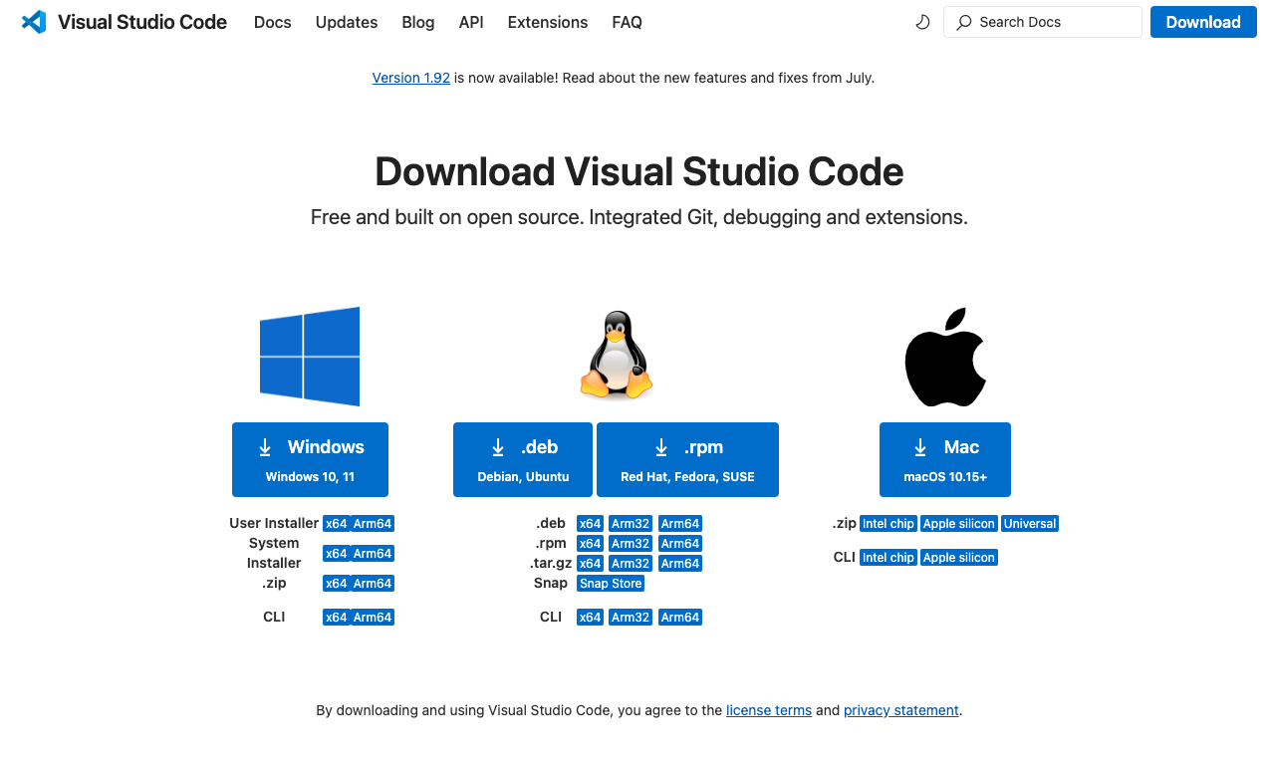Select Arm64 for Windows User Installer
The image size is (1269, 765).
(x=373, y=524)
